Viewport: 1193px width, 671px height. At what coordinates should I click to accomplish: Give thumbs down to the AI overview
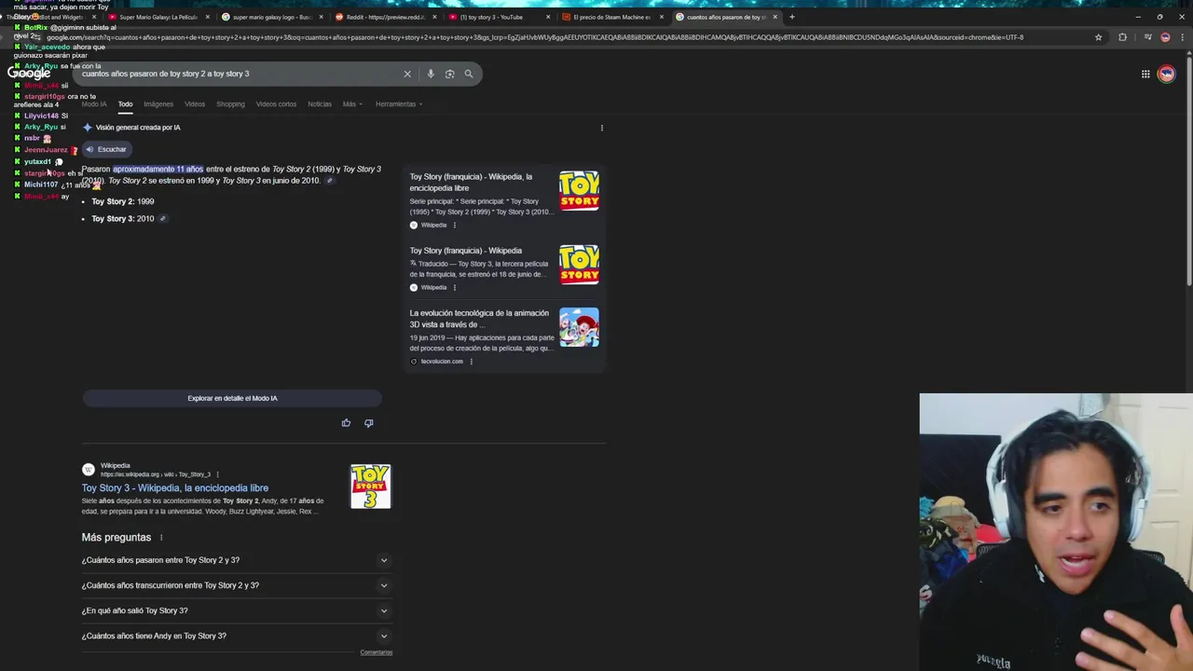369,423
